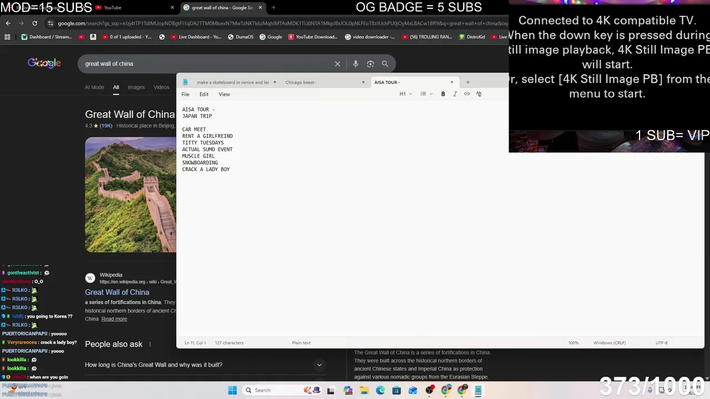This screenshot has height=399, width=710.
Task: Clear the Google search box
Action: coord(337,64)
